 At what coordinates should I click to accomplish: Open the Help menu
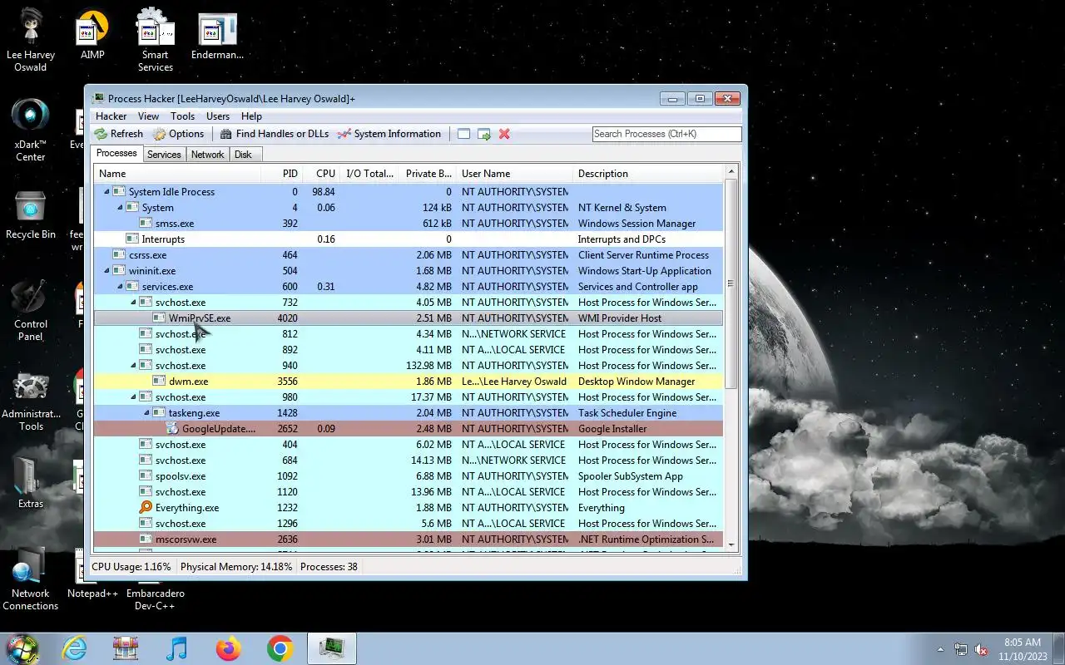(x=251, y=116)
